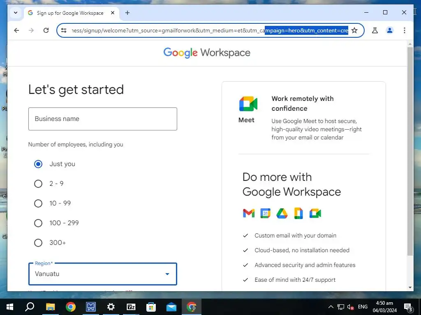Image resolution: width=421 pixels, height=315 pixels.
Task: Expand the Region dropdown showing Vanuatu
Action: 102,274
